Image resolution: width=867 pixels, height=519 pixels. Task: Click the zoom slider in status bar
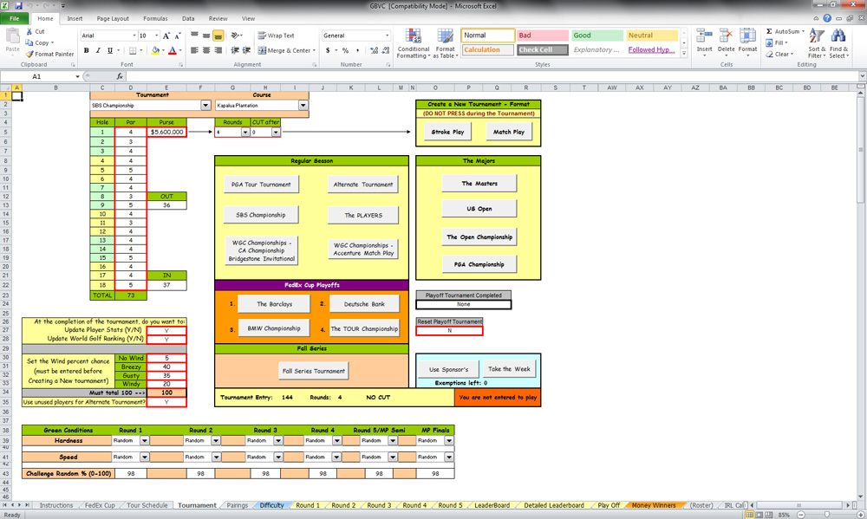coord(826,515)
